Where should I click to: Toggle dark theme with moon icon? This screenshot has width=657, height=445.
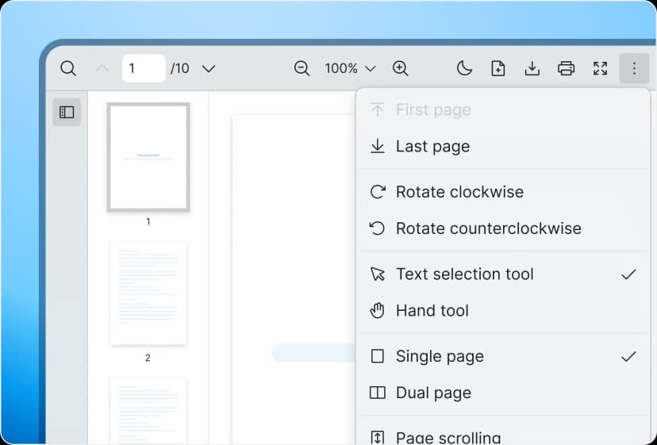(x=464, y=68)
